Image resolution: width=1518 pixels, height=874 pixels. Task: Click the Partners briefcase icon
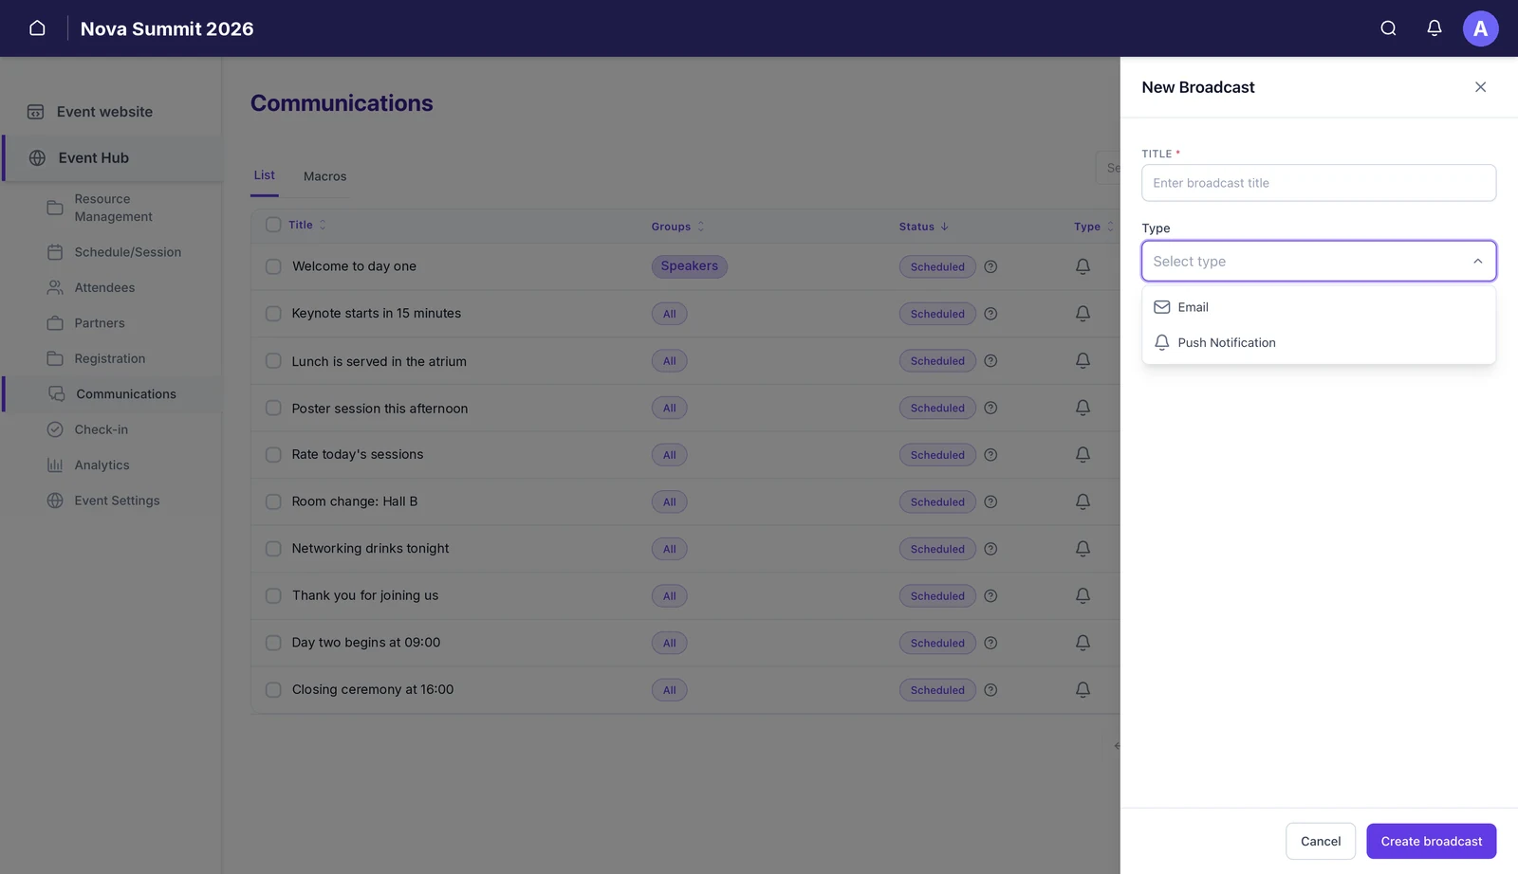coord(55,323)
